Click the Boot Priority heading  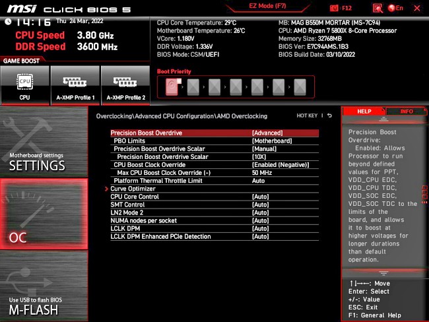point(174,71)
